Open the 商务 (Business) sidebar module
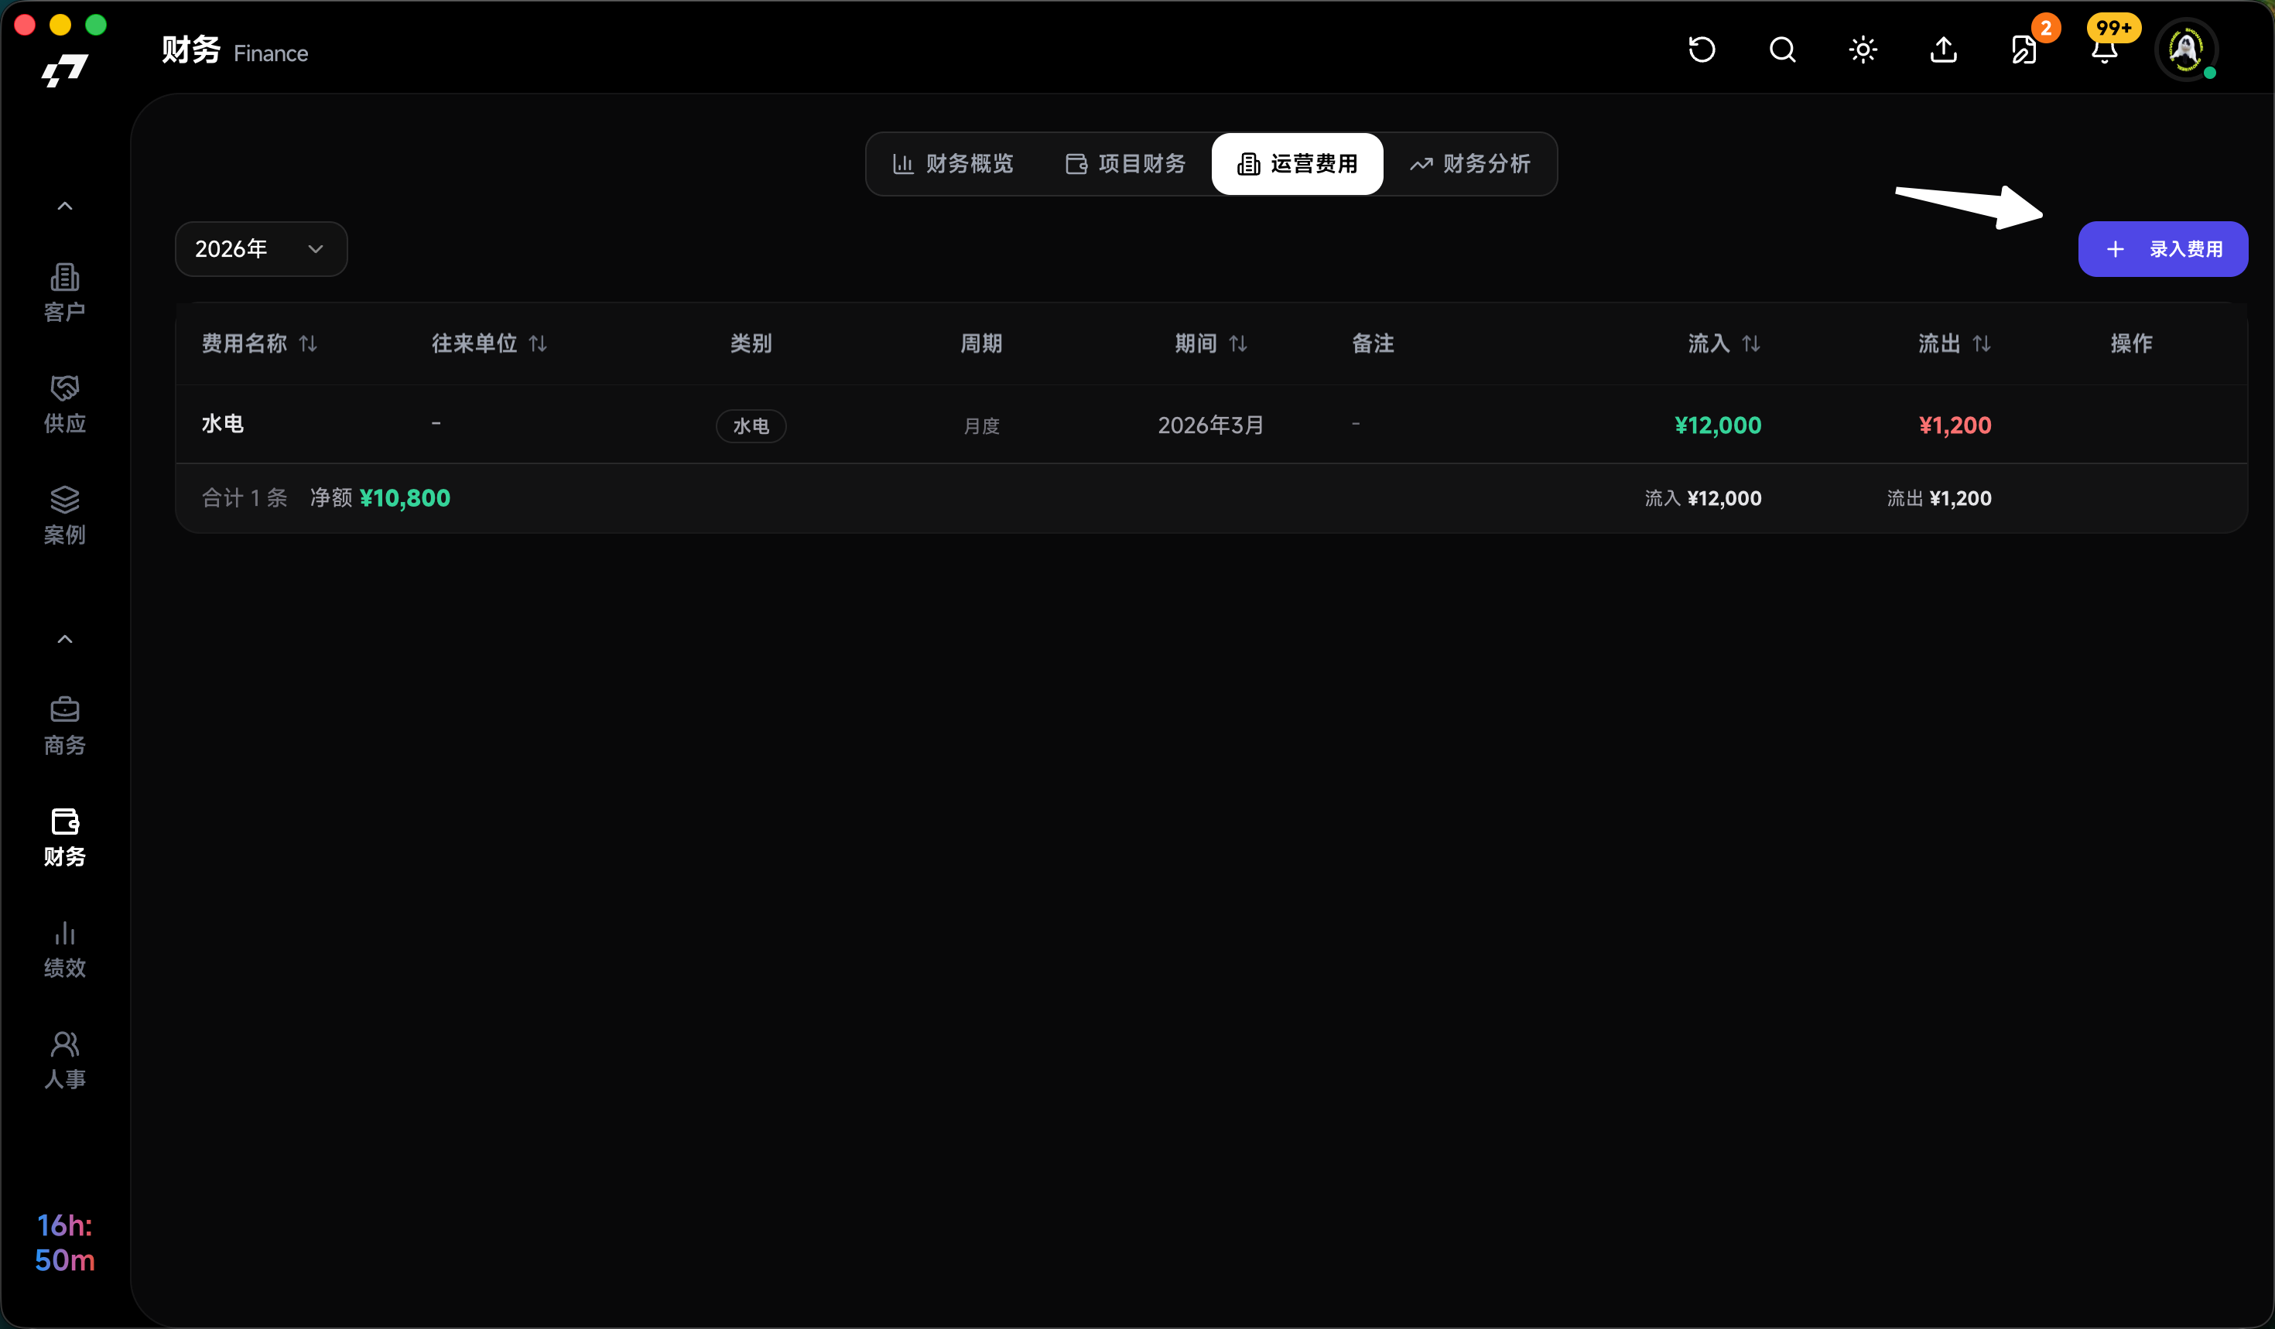The width and height of the screenshot is (2275, 1329). [65, 726]
